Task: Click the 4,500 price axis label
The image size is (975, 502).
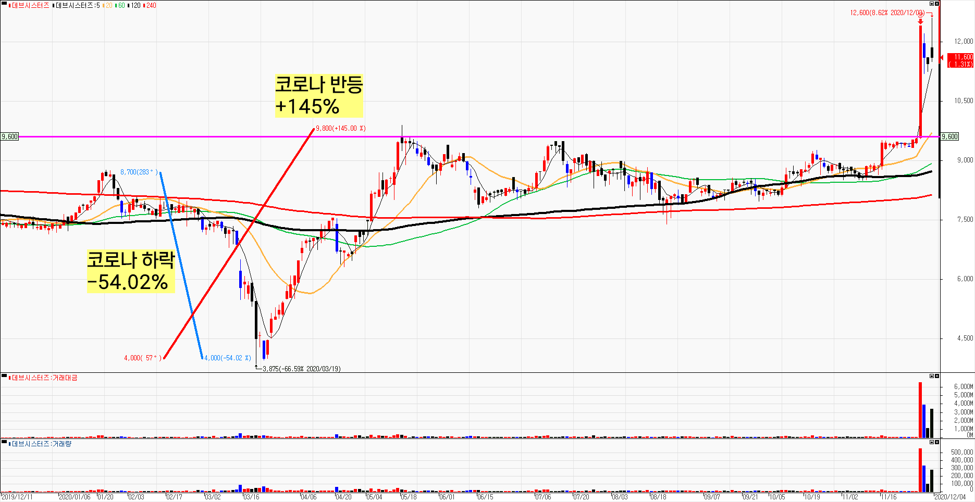Action: (965, 338)
